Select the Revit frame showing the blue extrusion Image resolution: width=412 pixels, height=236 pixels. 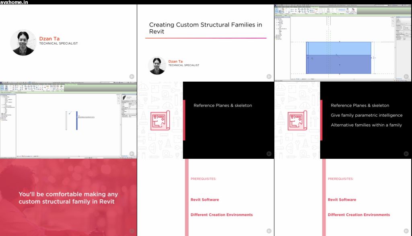click(343, 43)
